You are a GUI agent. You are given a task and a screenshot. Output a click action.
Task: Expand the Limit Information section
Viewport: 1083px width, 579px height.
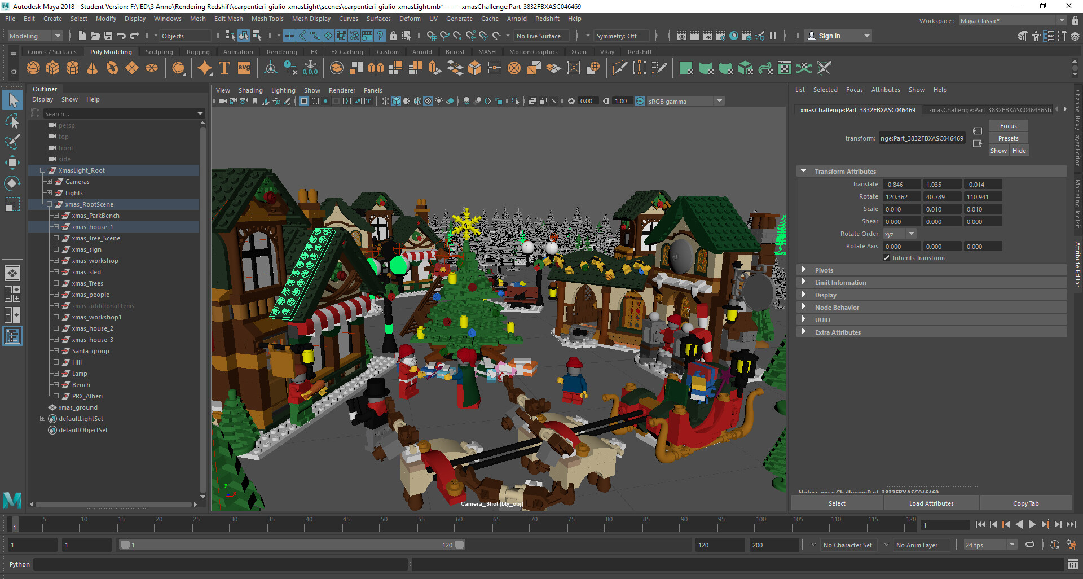(x=804, y=282)
